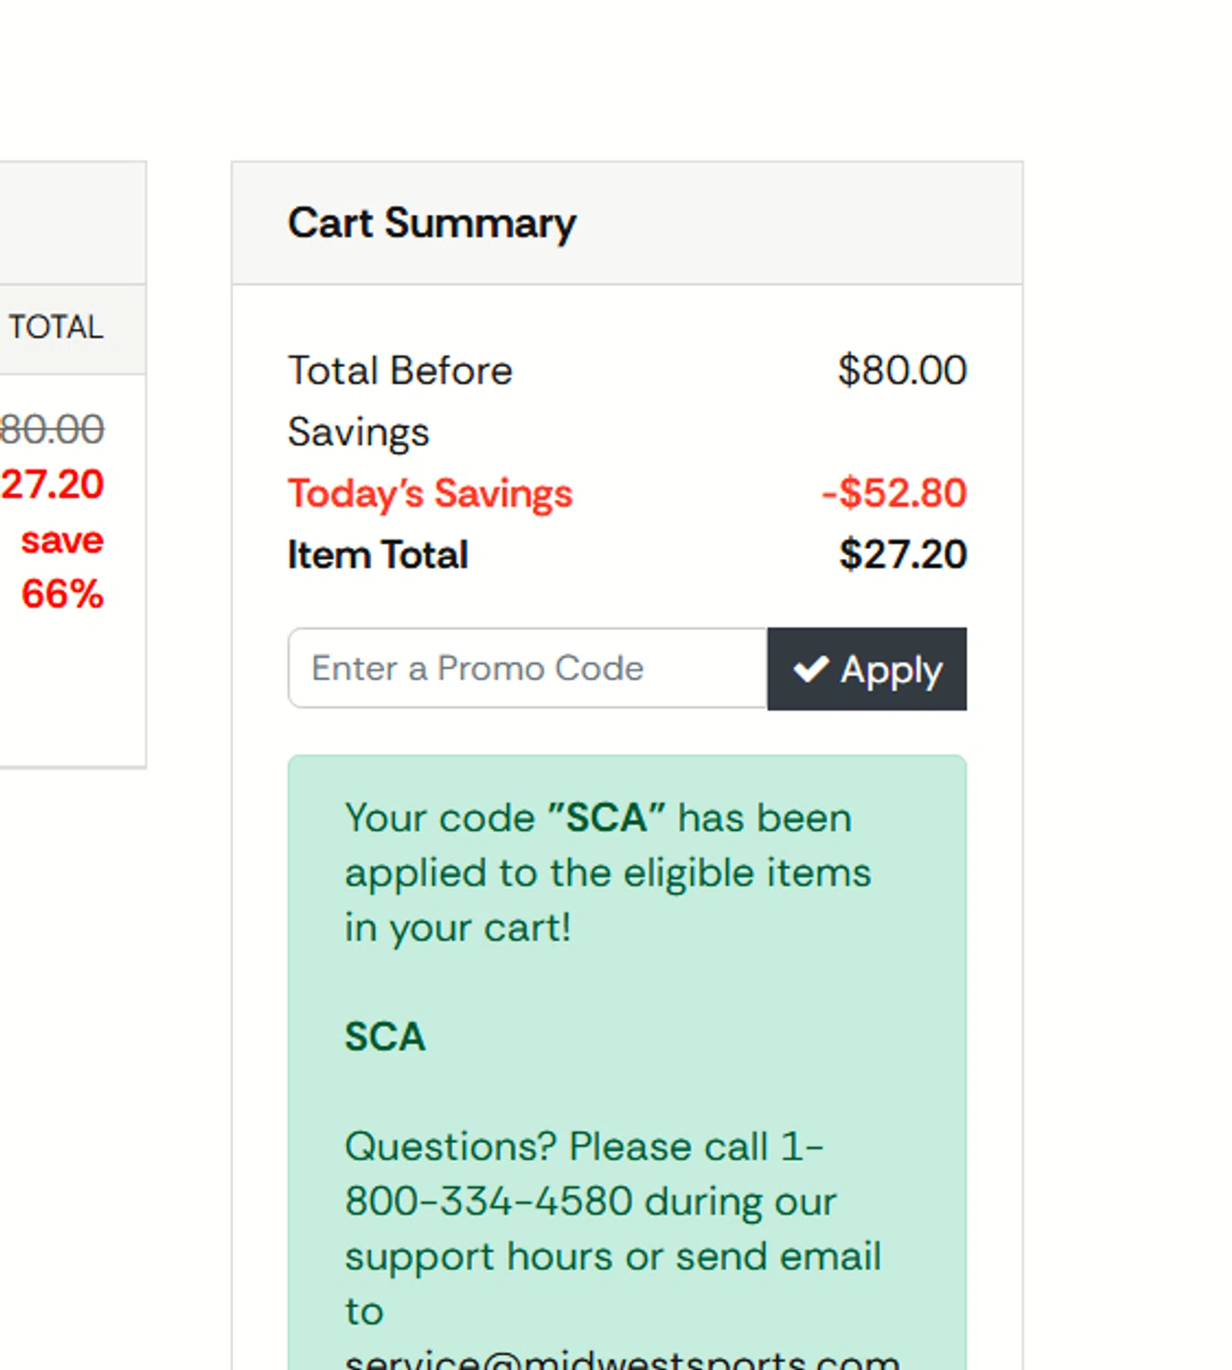Click the red save 66% text
The image size is (1232, 1370).
(x=62, y=567)
